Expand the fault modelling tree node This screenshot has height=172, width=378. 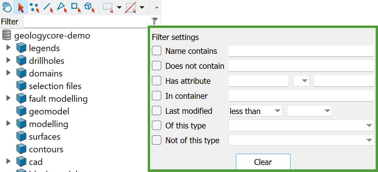tap(9, 98)
